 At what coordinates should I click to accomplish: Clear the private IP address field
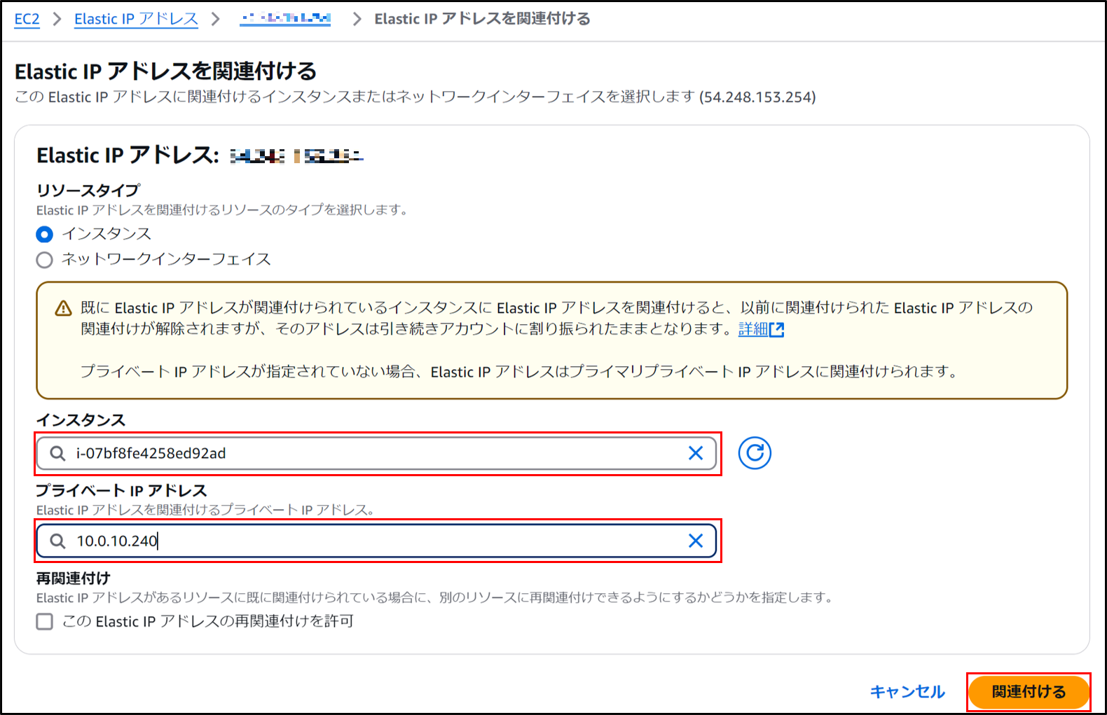695,541
